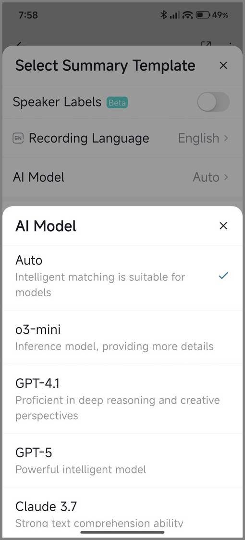Tap the Bluetooth status icon

coord(163,15)
